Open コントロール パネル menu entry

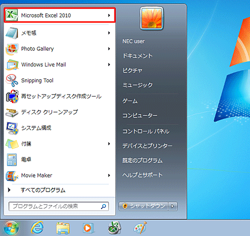tap(146, 131)
